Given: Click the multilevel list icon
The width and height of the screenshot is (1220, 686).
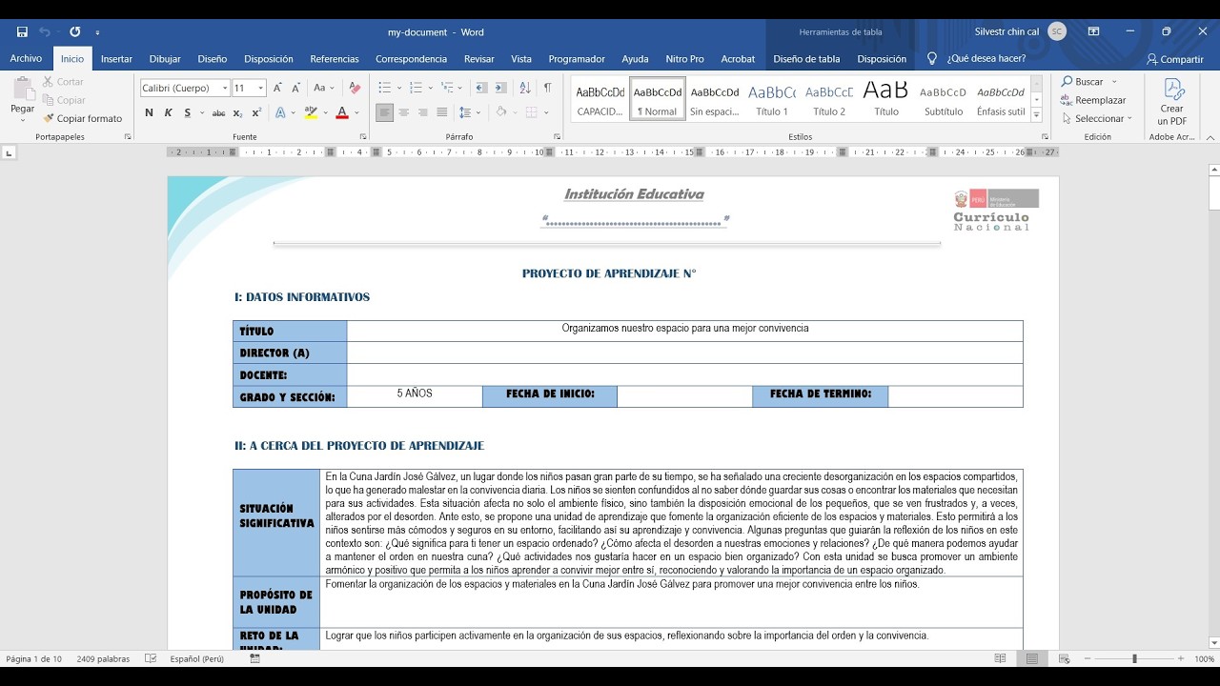Looking at the screenshot, I should tap(447, 88).
